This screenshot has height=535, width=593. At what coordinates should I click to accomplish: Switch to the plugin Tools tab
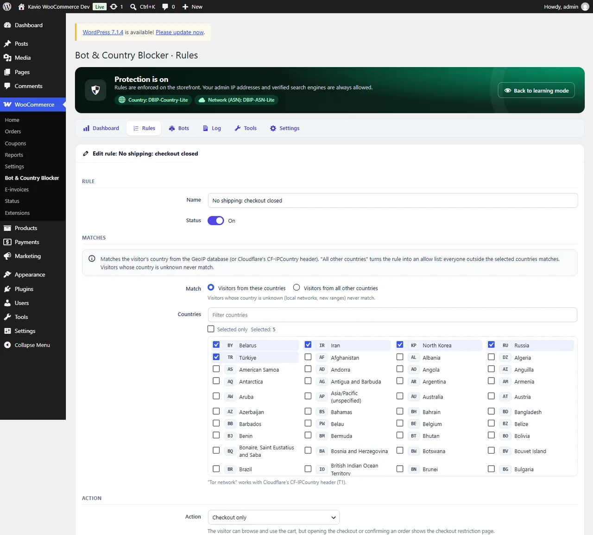pyautogui.click(x=246, y=128)
